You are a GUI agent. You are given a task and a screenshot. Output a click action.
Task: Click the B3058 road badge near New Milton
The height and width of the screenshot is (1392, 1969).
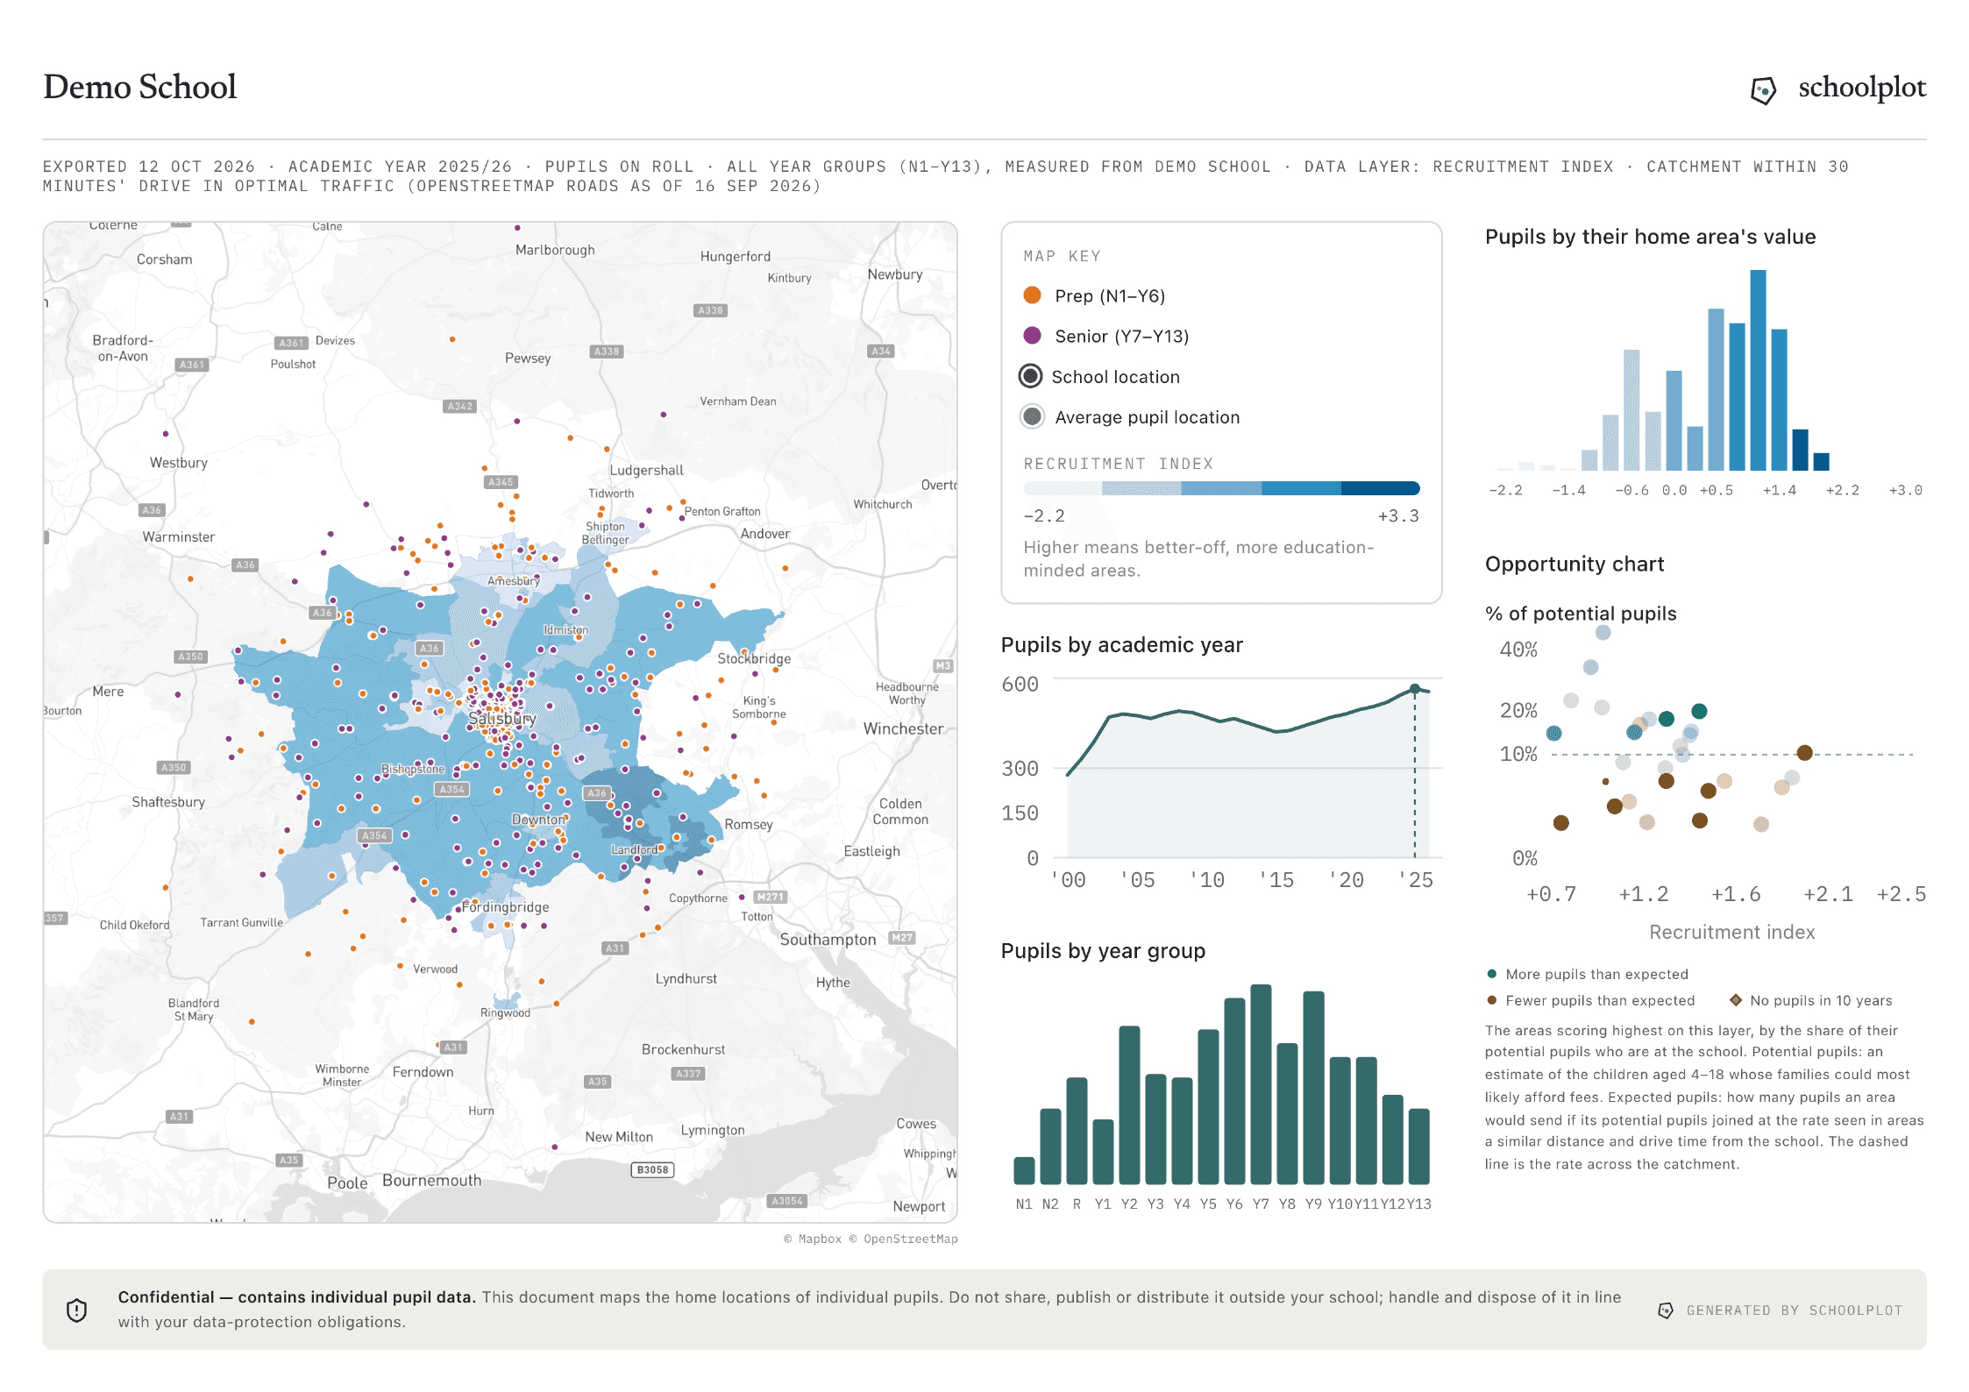652,1169
